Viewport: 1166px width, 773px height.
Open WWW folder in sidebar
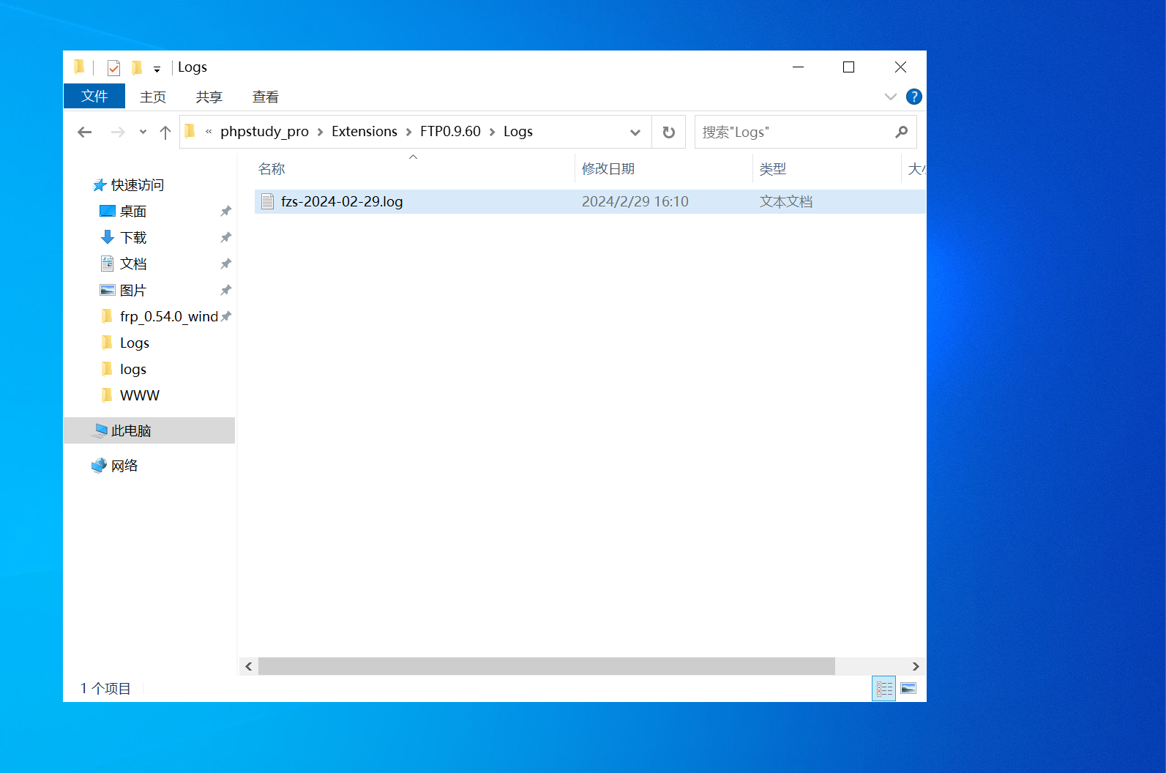[x=140, y=396]
